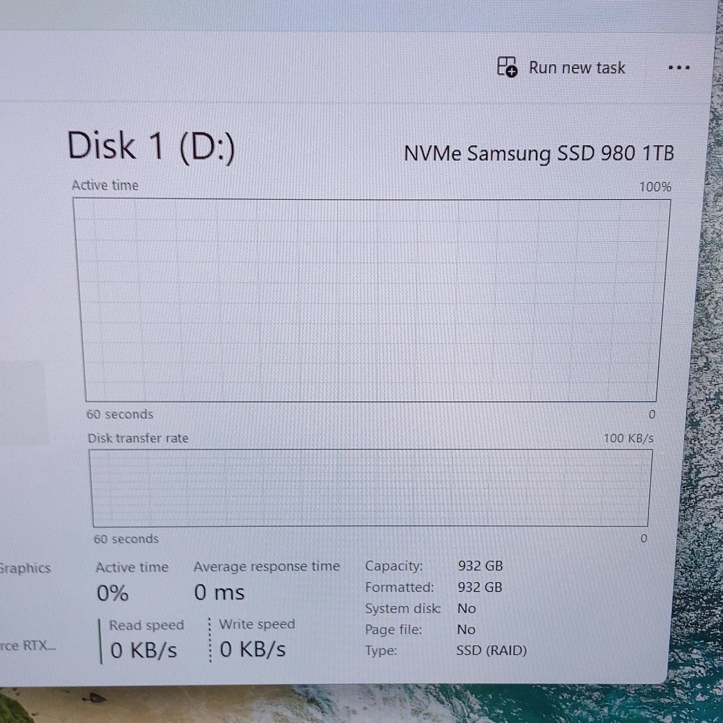Click the Read speed 0 KB/s value

point(144,650)
